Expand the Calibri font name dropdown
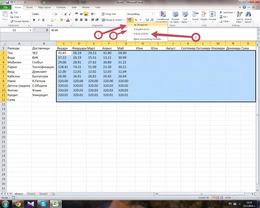This screenshot has height=208, width=260. 52,14
